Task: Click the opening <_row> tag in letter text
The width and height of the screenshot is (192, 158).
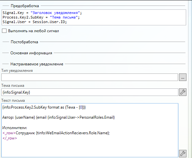Action: click(9, 133)
